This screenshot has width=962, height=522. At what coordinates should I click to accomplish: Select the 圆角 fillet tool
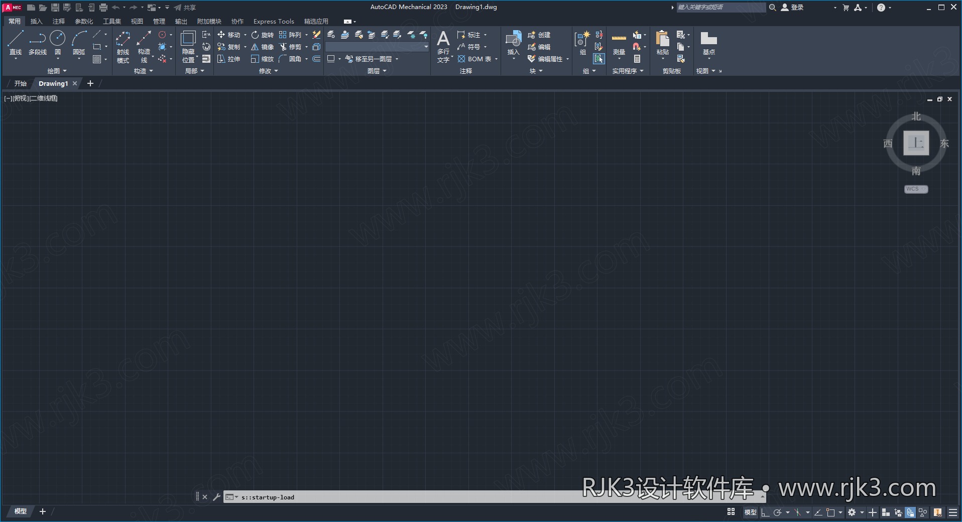click(290, 59)
